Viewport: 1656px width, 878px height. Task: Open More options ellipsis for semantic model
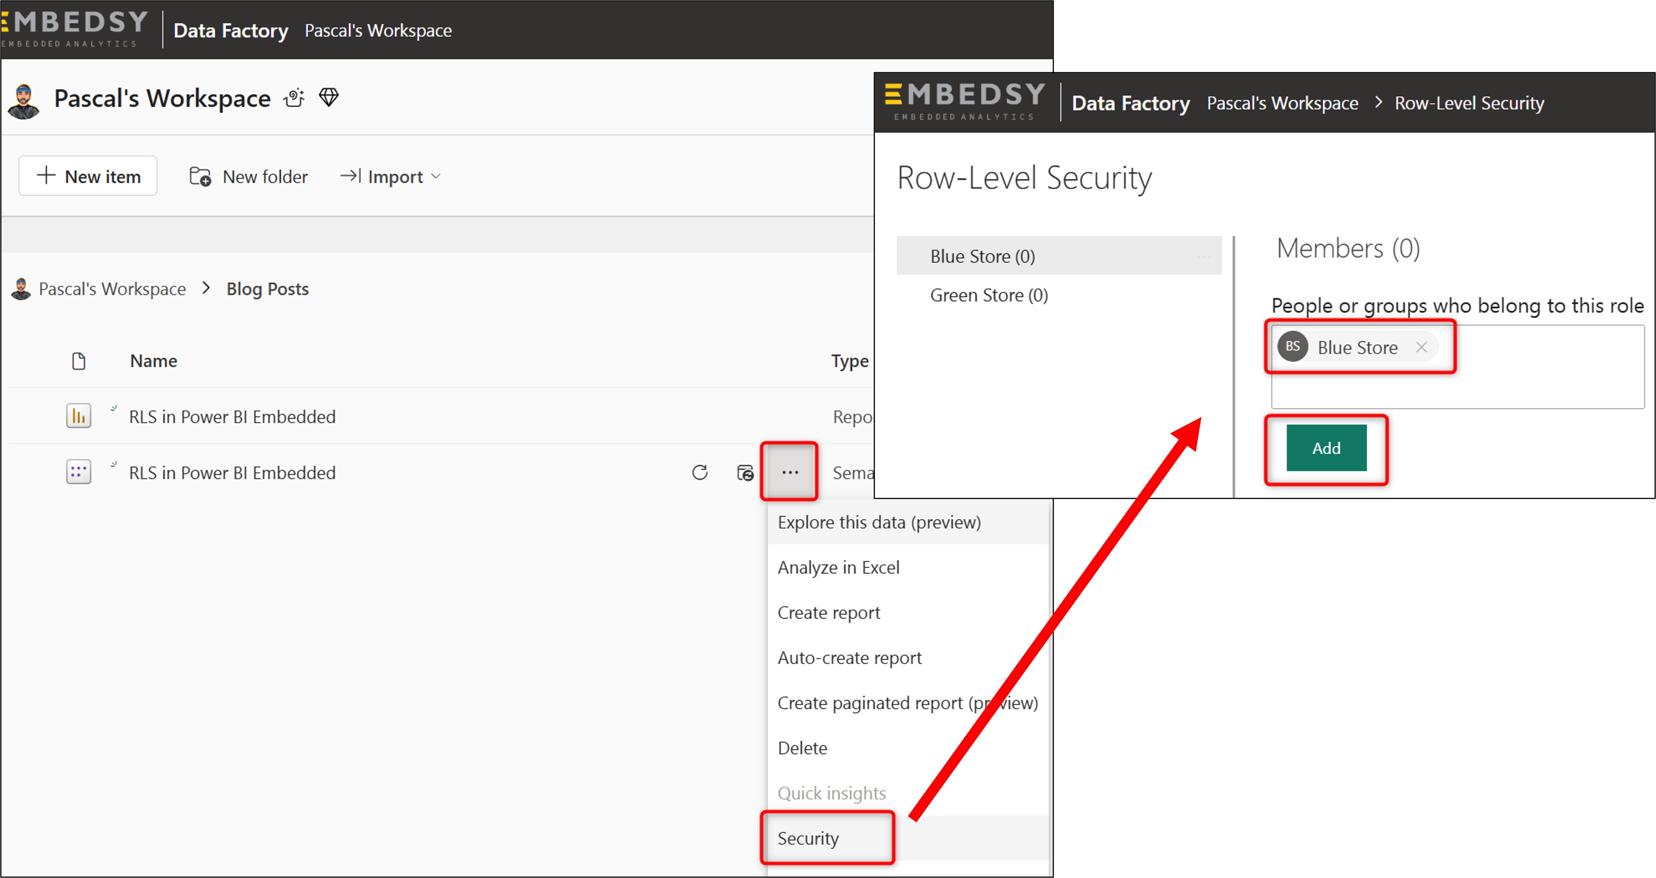tap(790, 472)
